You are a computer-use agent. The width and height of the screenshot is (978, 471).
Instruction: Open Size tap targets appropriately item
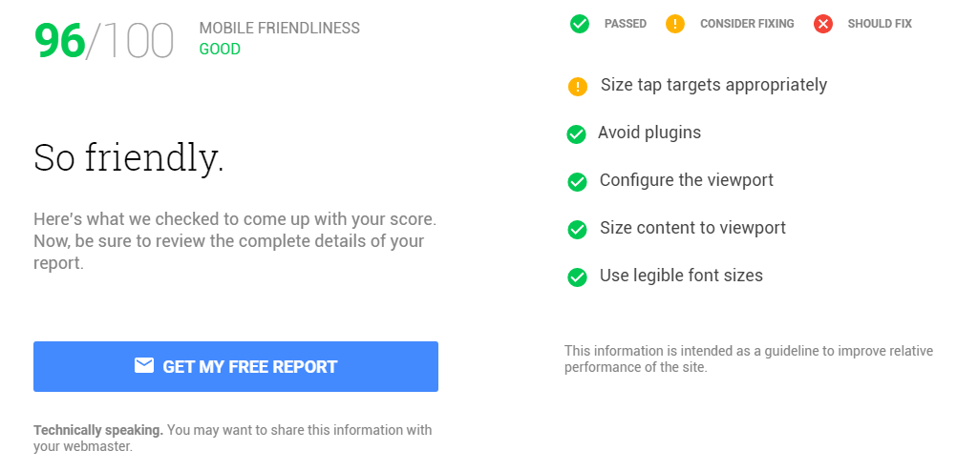tap(713, 85)
